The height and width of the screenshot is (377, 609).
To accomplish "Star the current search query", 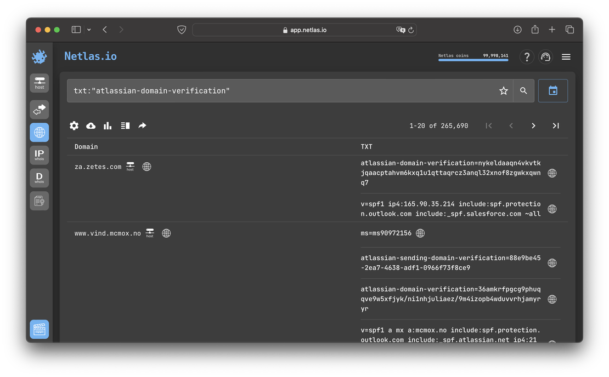I will [503, 90].
